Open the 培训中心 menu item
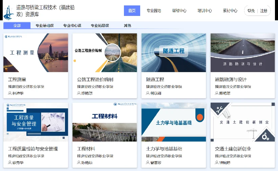Image resolution: width=278 pixels, height=171 pixels. click(x=205, y=10)
